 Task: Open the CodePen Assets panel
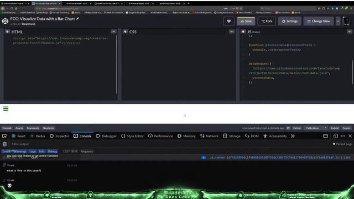pos(19,128)
